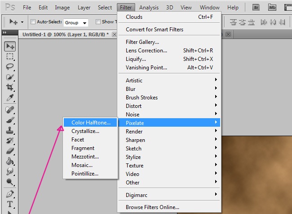Viewport: 292px width, 214px height.
Task: Launch Adobe Bridge with Br icon
Action: click(256, 8)
